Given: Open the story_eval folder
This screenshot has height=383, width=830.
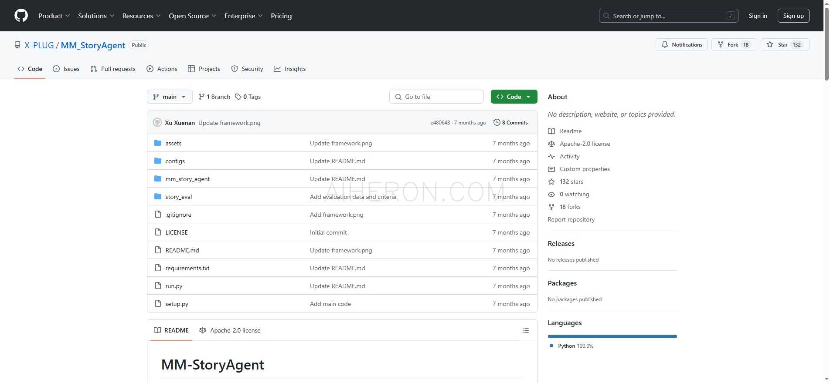Looking at the screenshot, I should (x=178, y=197).
